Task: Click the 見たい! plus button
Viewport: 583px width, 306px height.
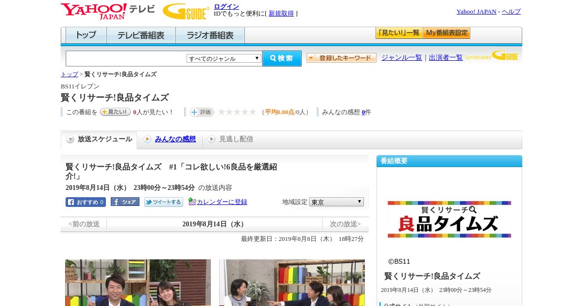Action: click(115, 112)
